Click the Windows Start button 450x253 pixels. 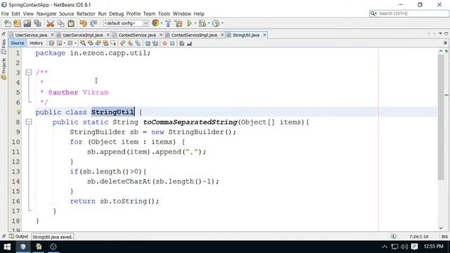[7, 247]
